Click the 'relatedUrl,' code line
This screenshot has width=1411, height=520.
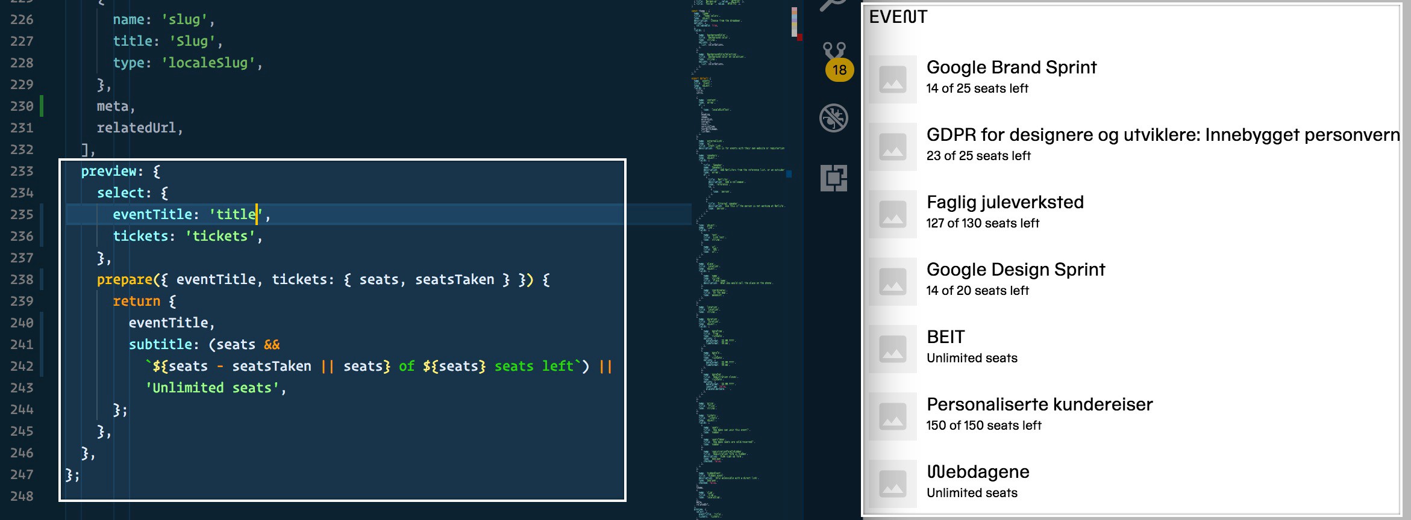click(x=140, y=128)
